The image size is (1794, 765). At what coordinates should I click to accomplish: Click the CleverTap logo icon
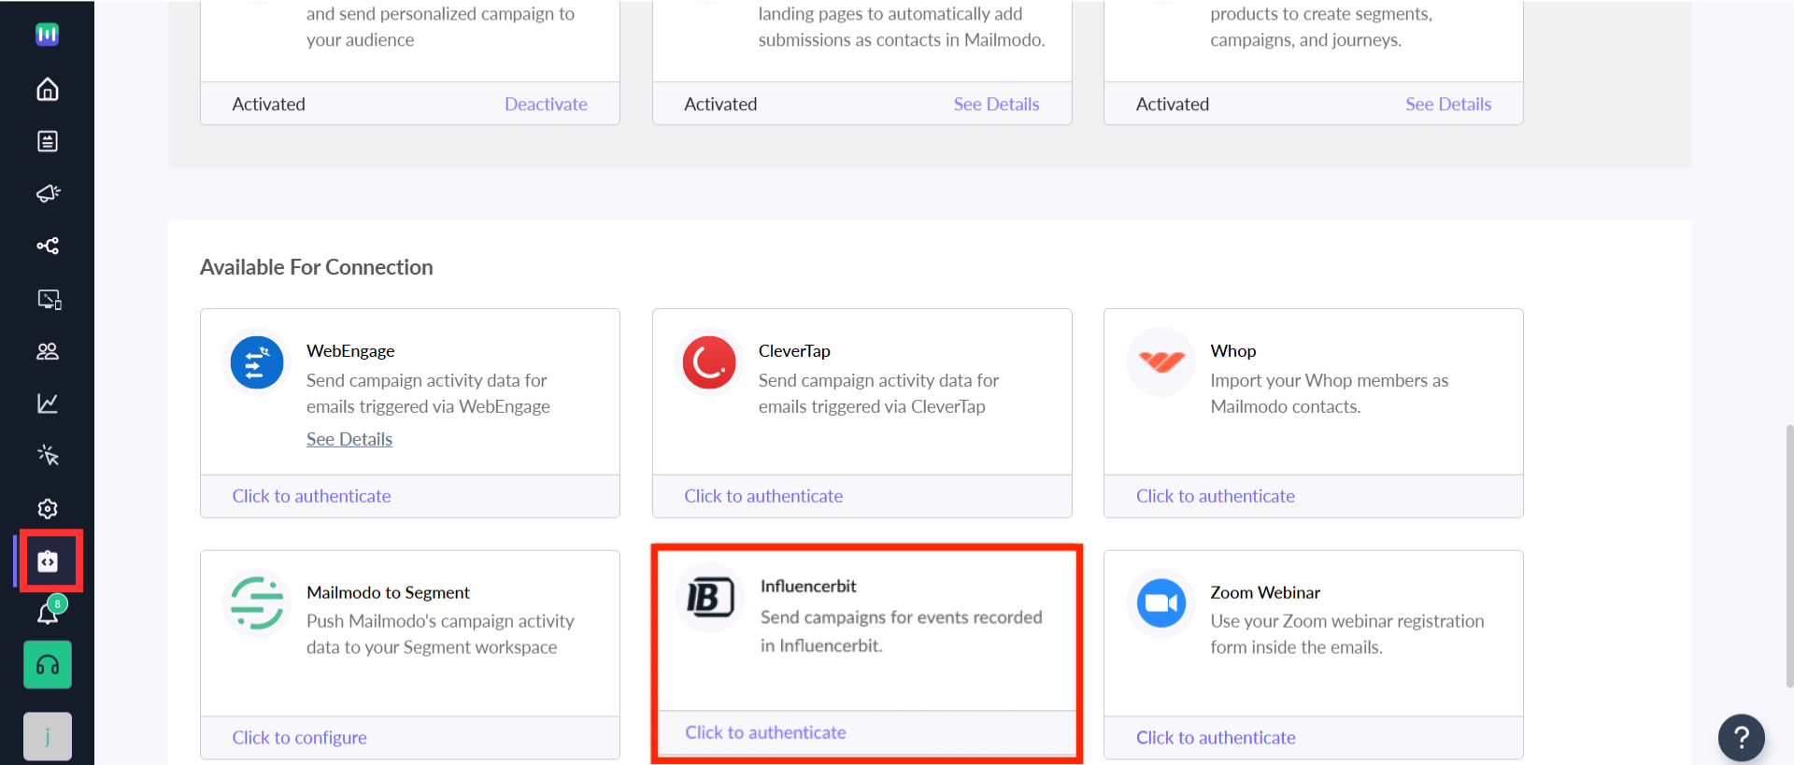tap(709, 362)
